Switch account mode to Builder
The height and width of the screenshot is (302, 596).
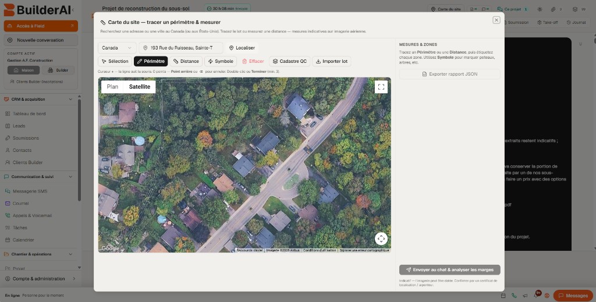click(x=58, y=70)
